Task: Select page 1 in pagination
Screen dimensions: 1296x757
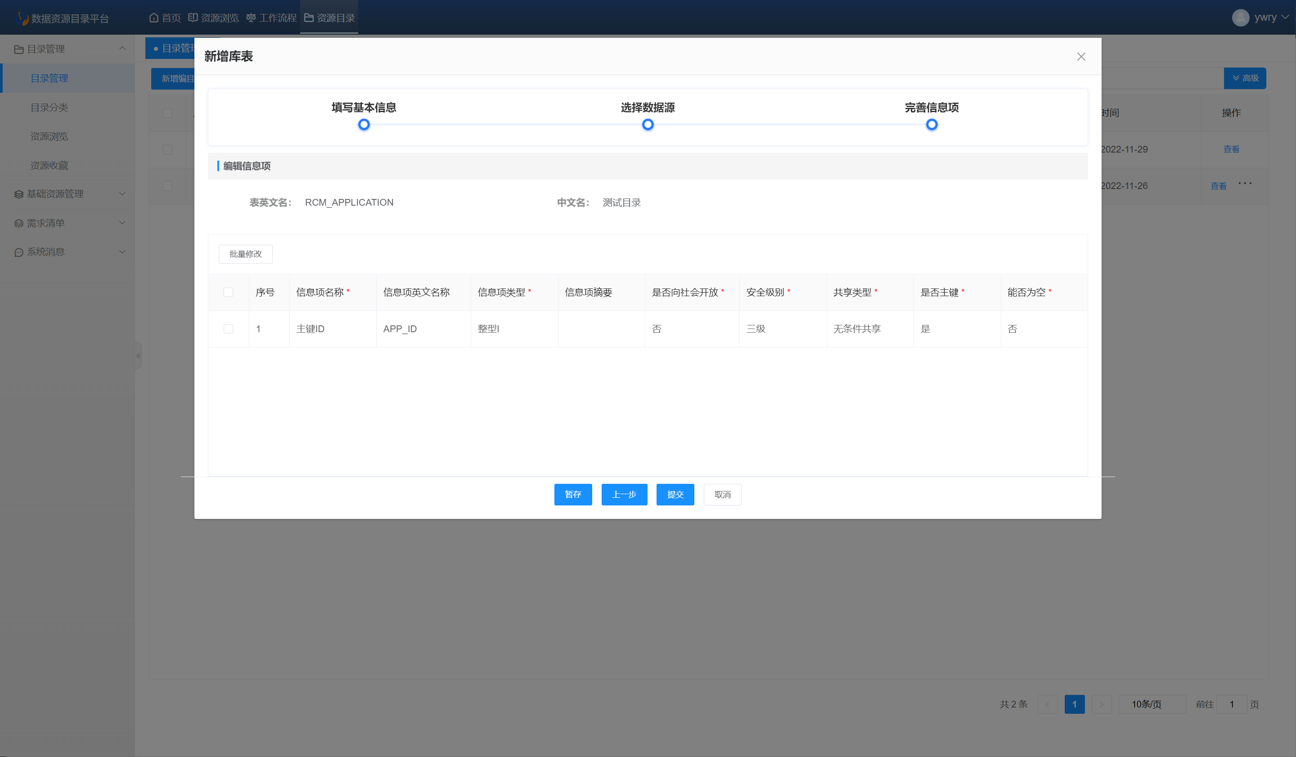Action: 1074,704
